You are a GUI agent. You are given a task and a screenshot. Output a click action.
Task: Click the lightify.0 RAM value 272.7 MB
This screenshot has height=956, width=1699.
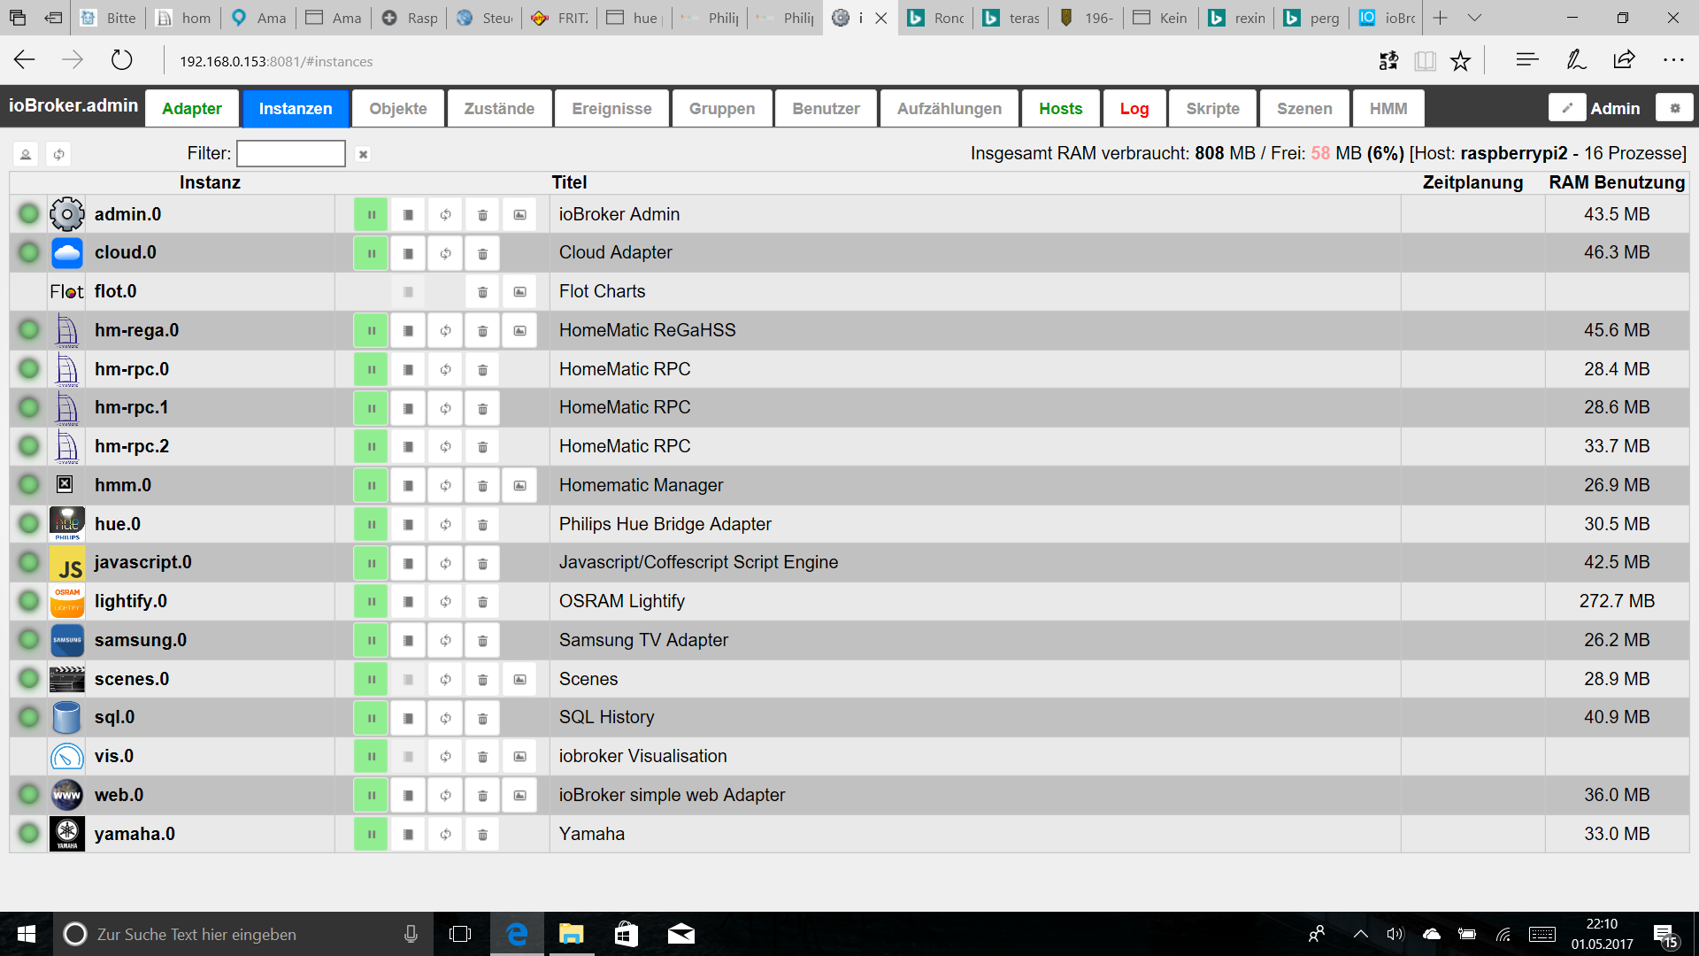(x=1616, y=601)
